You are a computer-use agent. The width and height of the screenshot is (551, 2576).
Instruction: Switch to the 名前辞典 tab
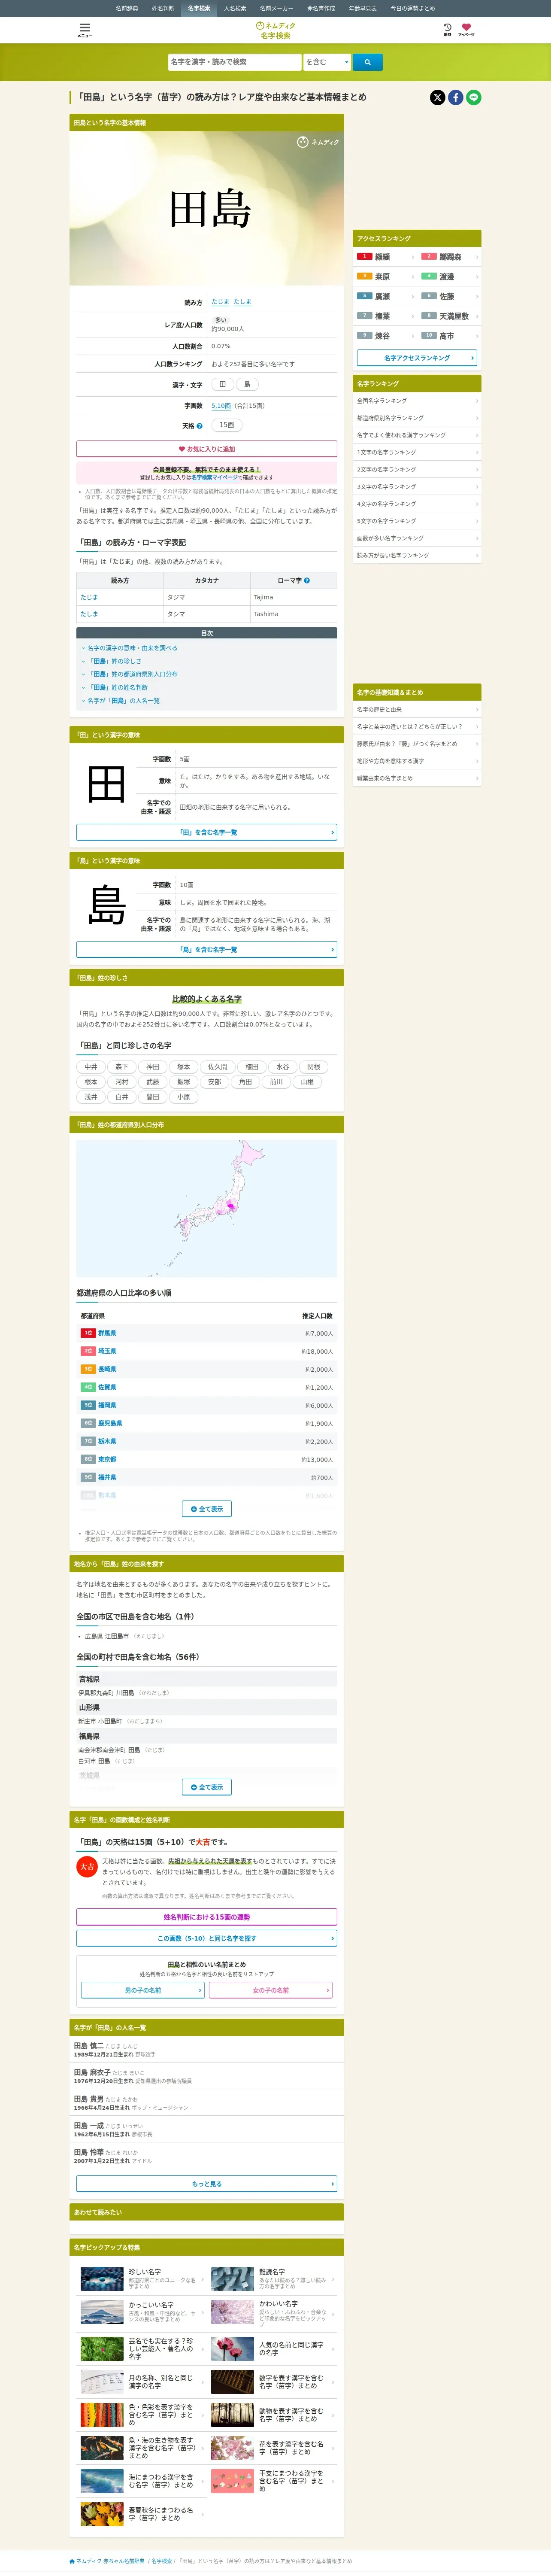[x=127, y=8]
